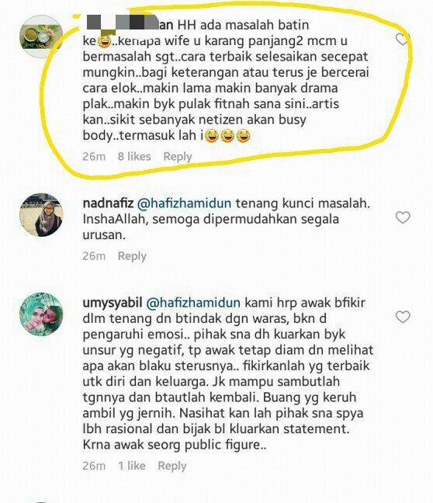Like the nadnafiz comment with heart icon

(x=403, y=217)
